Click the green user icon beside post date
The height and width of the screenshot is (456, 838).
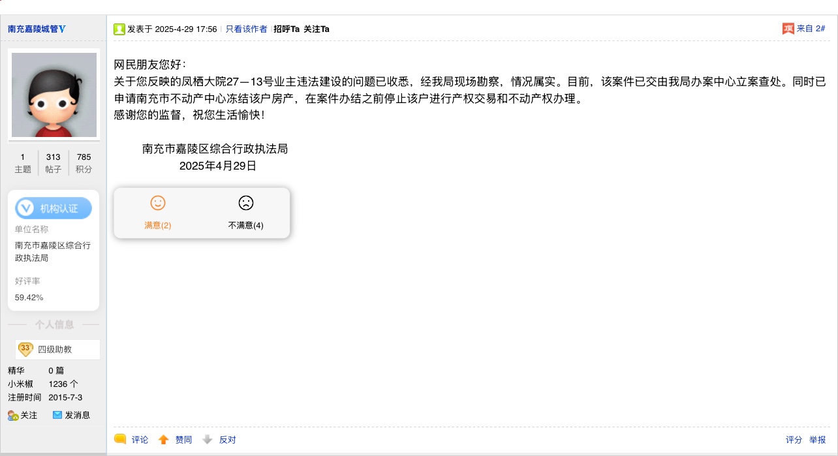pyautogui.click(x=119, y=29)
